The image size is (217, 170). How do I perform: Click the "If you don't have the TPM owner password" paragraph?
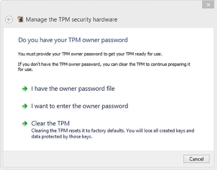pos(104,64)
